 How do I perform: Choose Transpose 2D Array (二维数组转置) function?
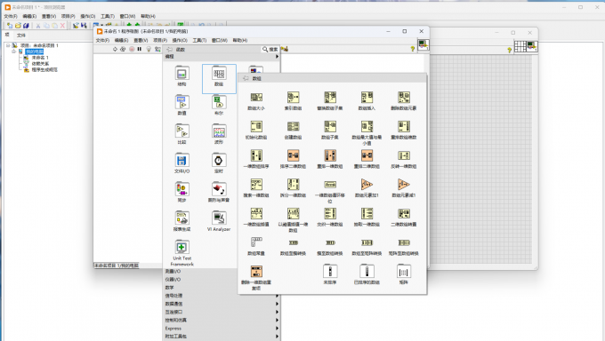pos(404,217)
